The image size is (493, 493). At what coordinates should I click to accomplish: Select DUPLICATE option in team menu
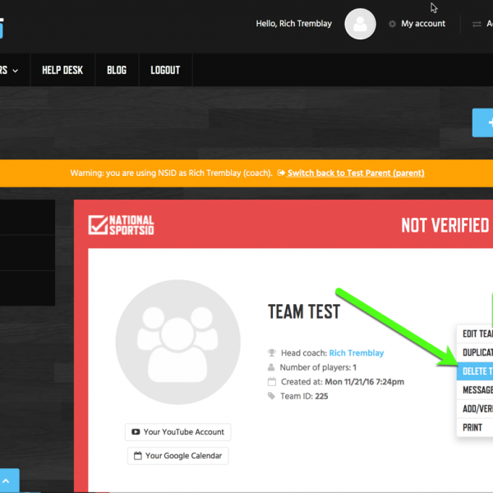tap(475, 352)
